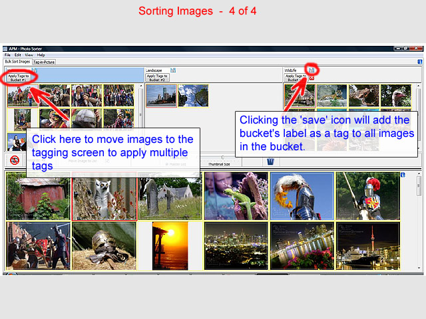The width and height of the screenshot is (426, 319).
Task: Click the Landscape bucket label field
Action: (x=158, y=70)
